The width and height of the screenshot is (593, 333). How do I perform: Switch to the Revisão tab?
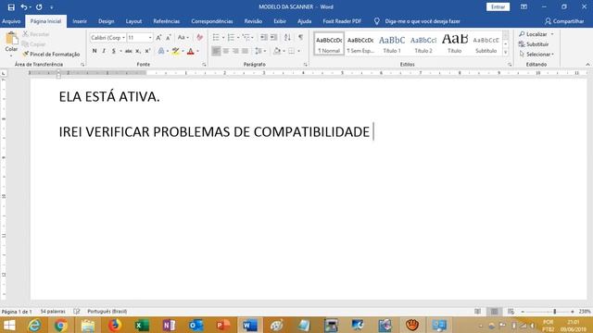tap(253, 21)
